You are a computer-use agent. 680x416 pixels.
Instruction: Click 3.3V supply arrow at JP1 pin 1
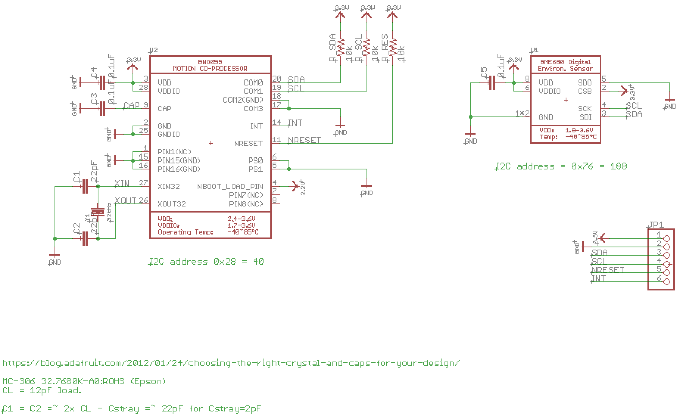[602, 238]
